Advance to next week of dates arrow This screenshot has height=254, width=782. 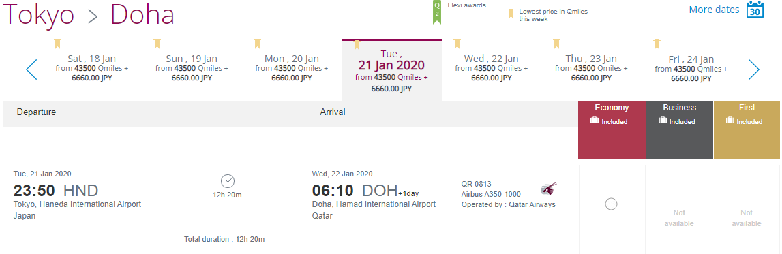click(x=753, y=69)
